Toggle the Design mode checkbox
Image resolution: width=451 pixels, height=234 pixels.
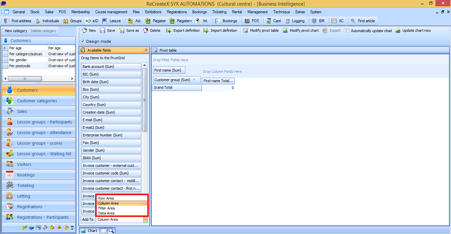coord(83,41)
